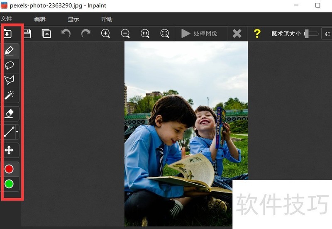Toggle the original image view icon
This screenshot has width=332, height=229.
pyautogui.click(x=46, y=34)
